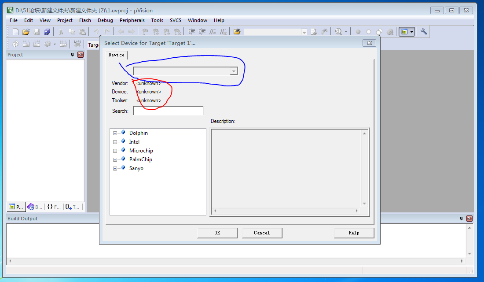This screenshot has height=282, width=484.
Task: Click the Open file folder icon
Action: 26,32
